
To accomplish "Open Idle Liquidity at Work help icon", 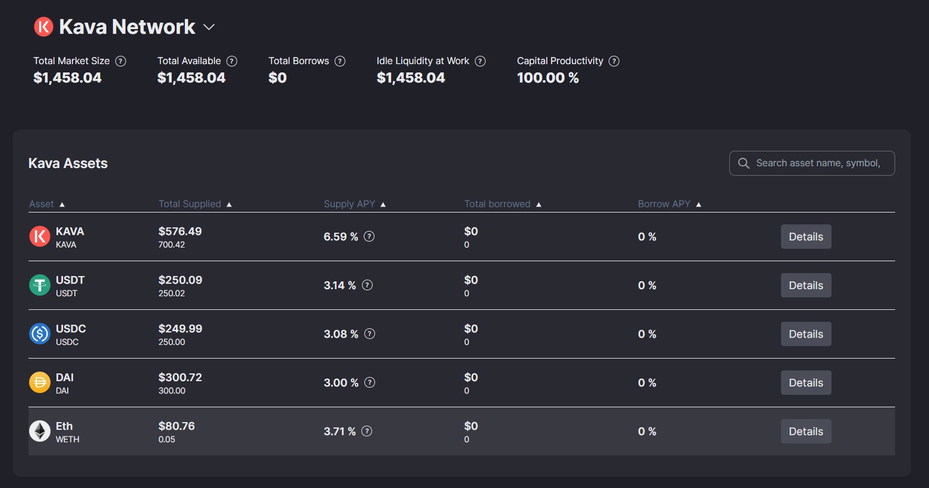I will click(480, 61).
